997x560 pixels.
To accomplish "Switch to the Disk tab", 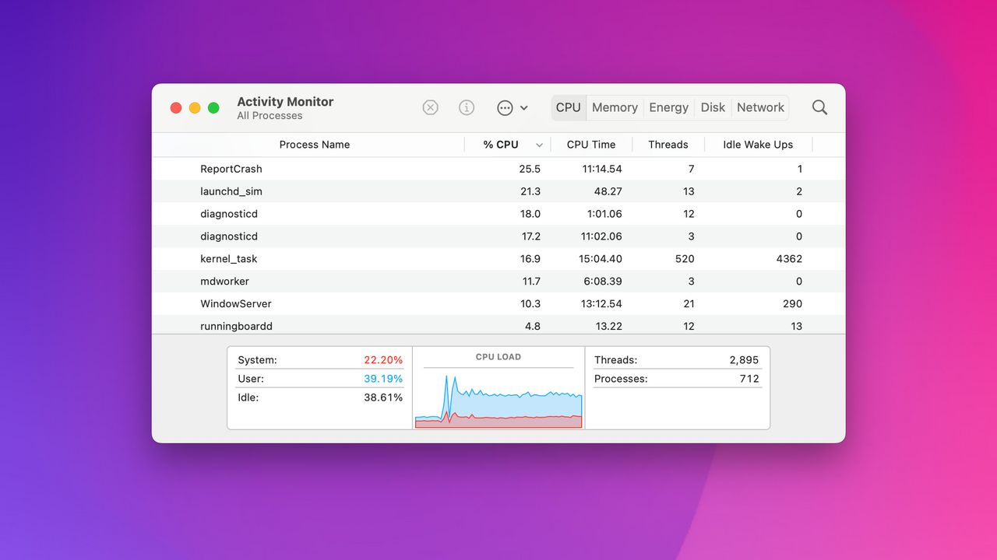I will [x=713, y=107].
